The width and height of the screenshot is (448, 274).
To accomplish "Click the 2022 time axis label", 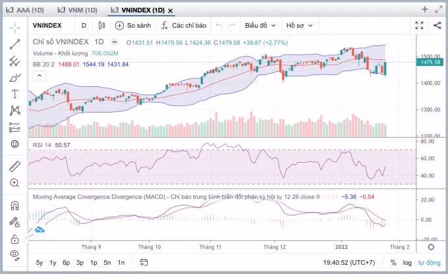I will pyautogui.click(x=341, y=247).
